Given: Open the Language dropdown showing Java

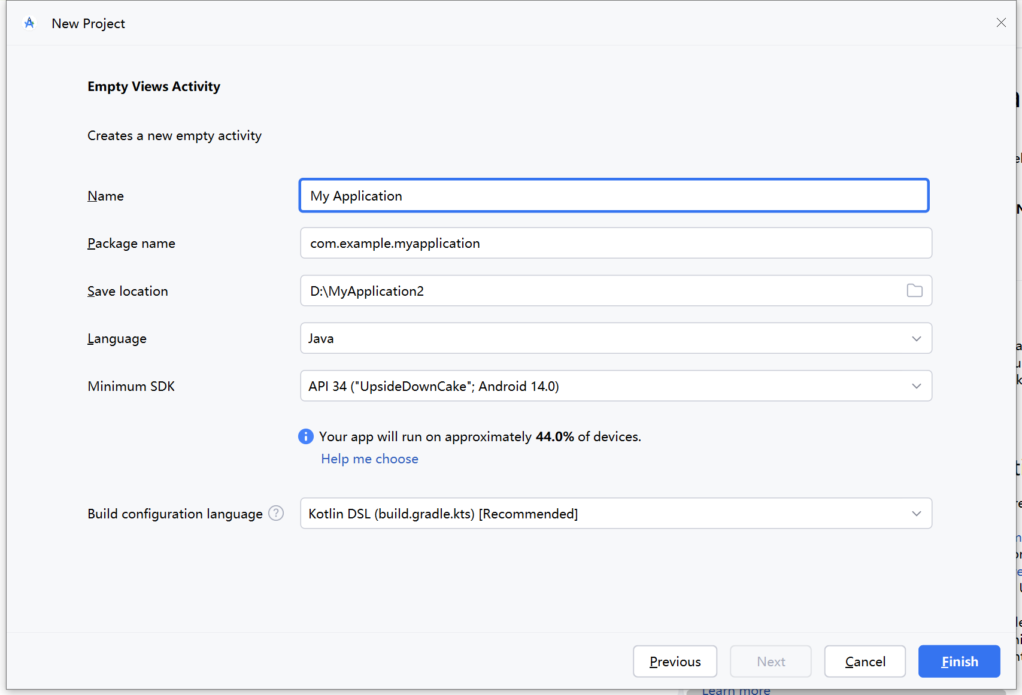Looking at the screenshot, I should pos(616,338).
